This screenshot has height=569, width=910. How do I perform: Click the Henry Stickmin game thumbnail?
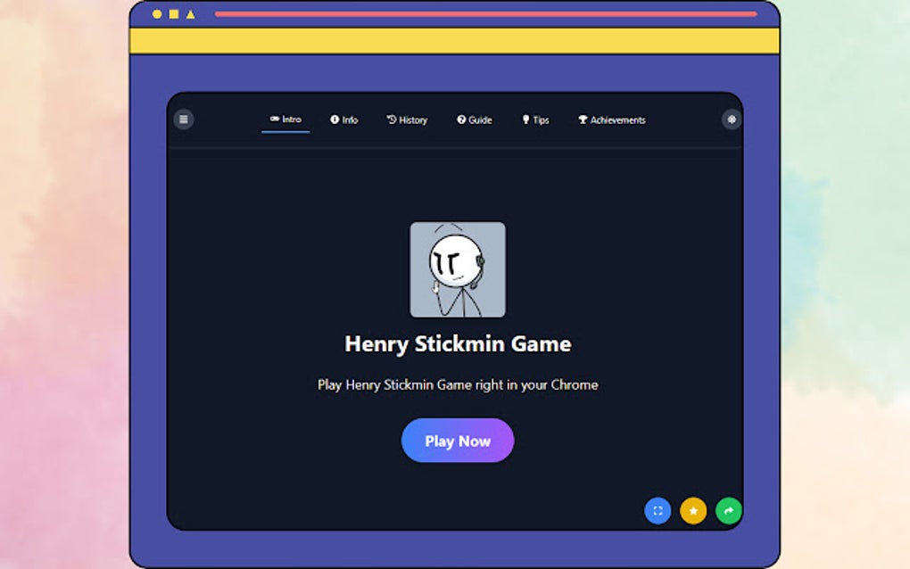click(x=458, y=269)
